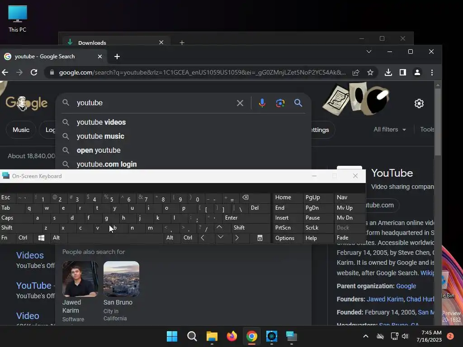Click the Chrome back arrow
The image size is (463, 347).
pyautogui.click(x=5, y=72)
